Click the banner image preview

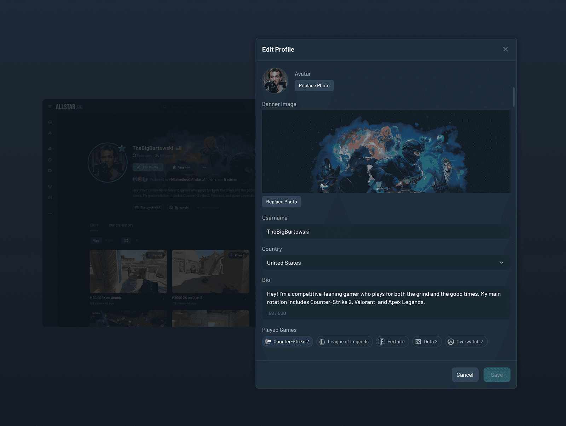click(x=386, y=152)
